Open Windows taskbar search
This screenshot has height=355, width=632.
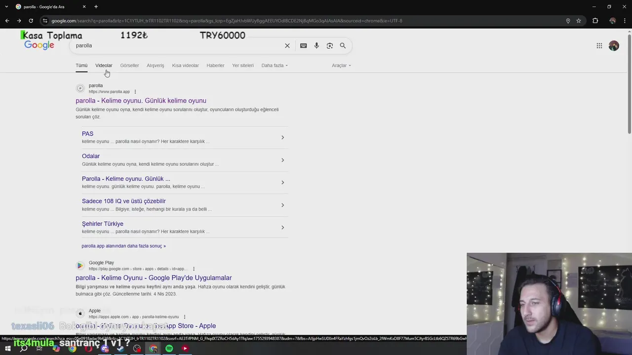tap(24, 349)
